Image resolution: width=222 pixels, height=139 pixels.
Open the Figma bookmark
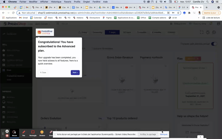tap(108, 17)
